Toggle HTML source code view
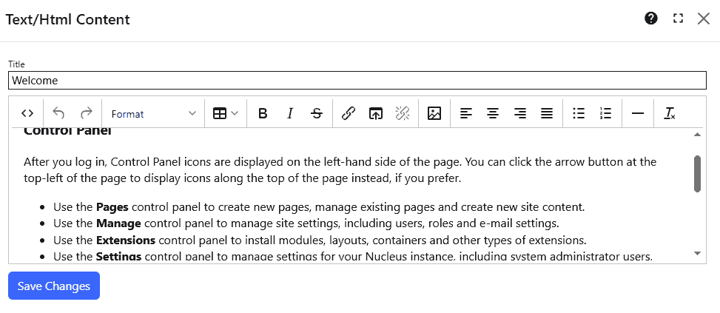Screen dimensions: 720x313 coord(27,113)
